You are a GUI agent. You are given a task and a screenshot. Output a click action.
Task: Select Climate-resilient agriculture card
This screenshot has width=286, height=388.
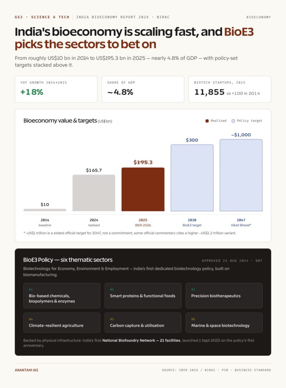pyautogui.click(x=62, y=322)
